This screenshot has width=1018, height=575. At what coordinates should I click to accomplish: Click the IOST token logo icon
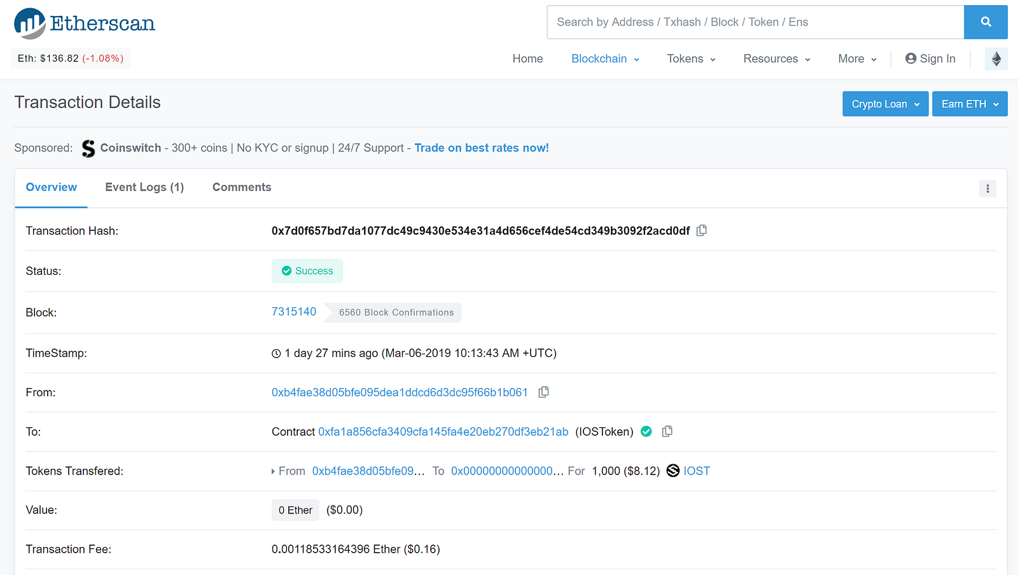click(673, 471)
